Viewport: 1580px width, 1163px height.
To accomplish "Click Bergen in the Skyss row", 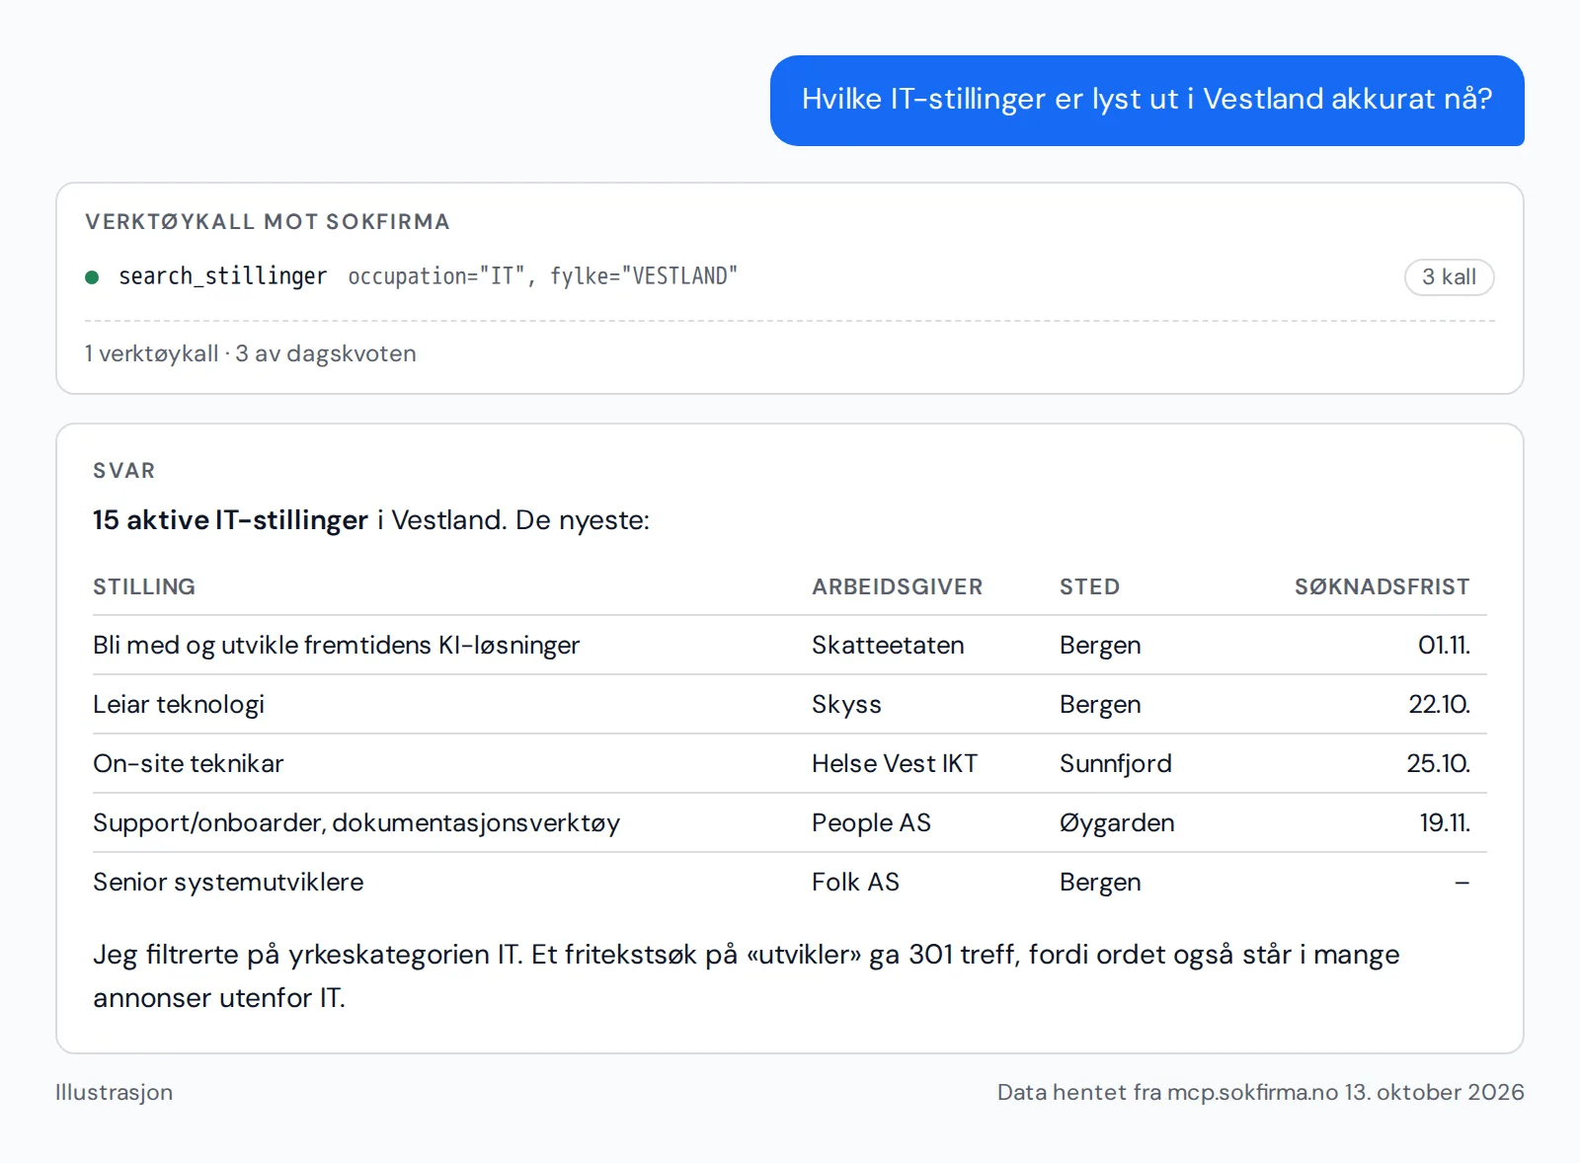I will (x=1100, y=704).
